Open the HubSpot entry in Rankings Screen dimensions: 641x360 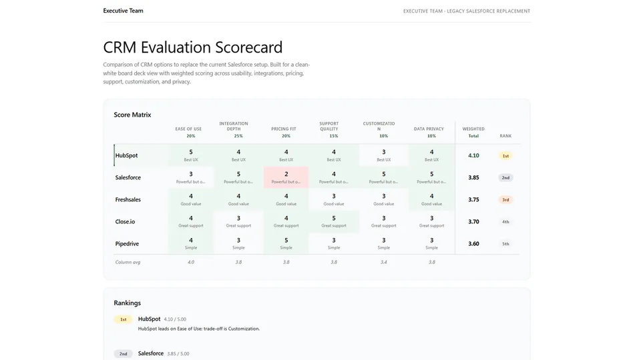pos(149,319)
